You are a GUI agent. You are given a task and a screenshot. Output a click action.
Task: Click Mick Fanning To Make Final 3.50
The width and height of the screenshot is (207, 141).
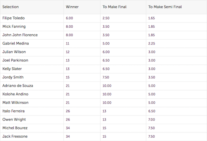106,27
